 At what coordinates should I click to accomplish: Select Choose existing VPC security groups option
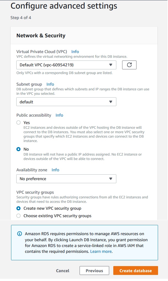19,216
